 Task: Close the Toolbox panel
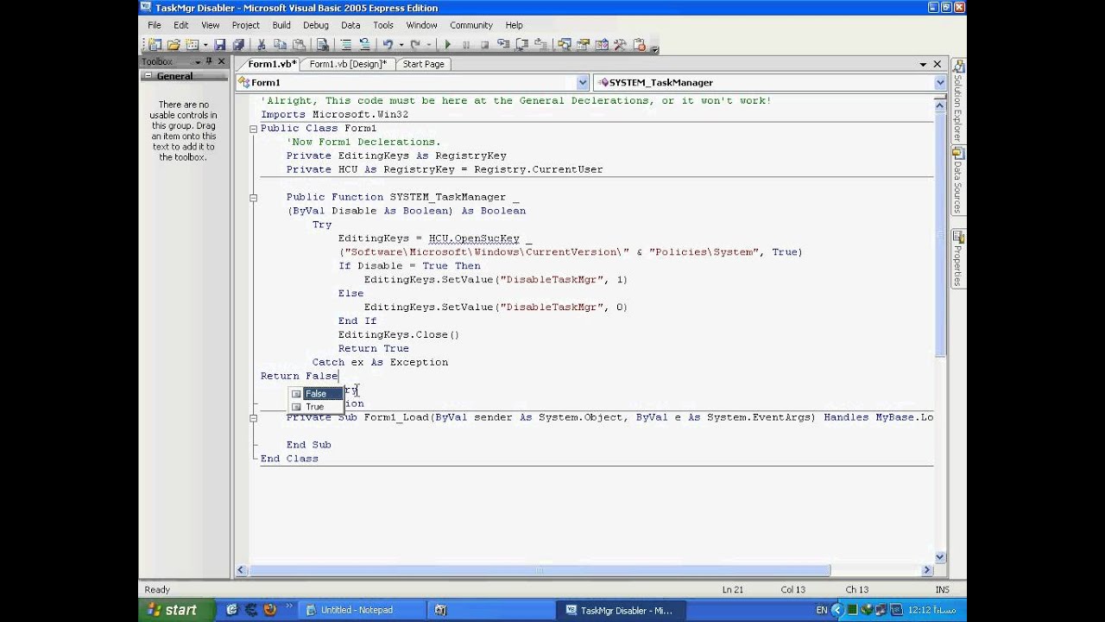click(x=222, y=61)
